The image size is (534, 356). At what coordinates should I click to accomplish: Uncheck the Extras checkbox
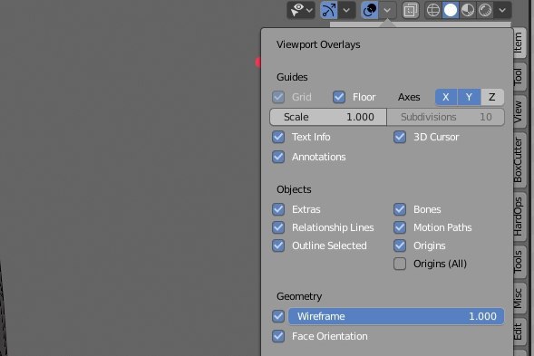click(278, 209)
